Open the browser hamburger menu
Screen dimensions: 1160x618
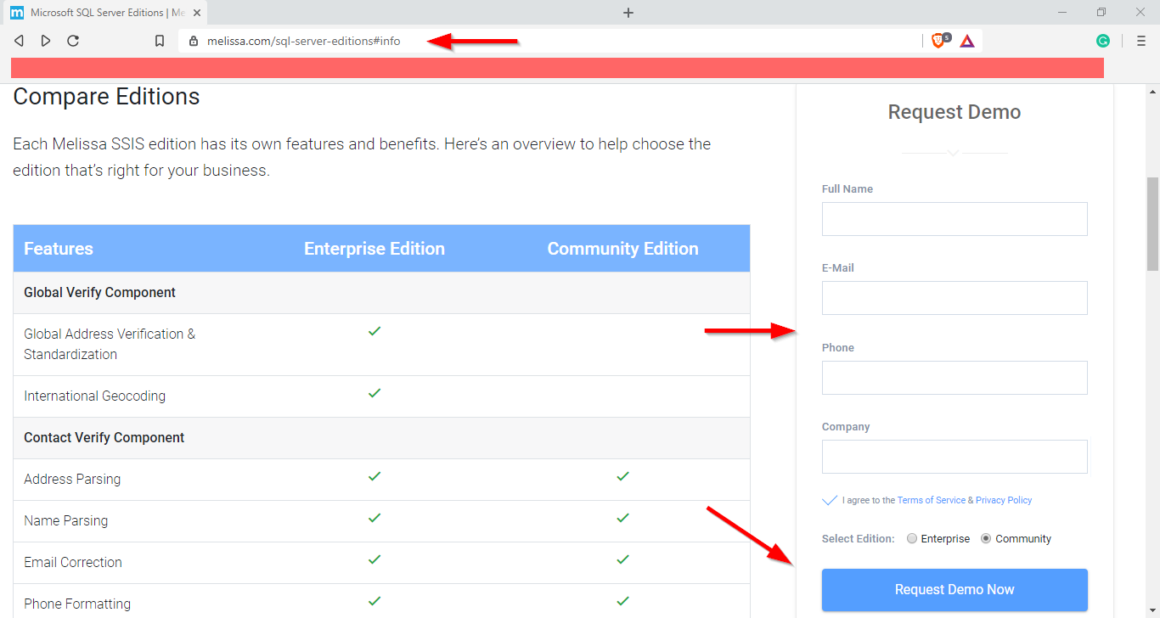point(1141,41)
